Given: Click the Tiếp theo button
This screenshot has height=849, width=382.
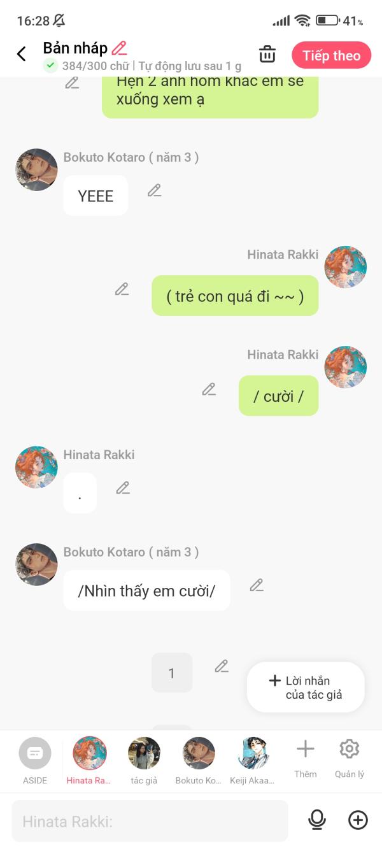Looking at the screenshot, I should [332, 55].
